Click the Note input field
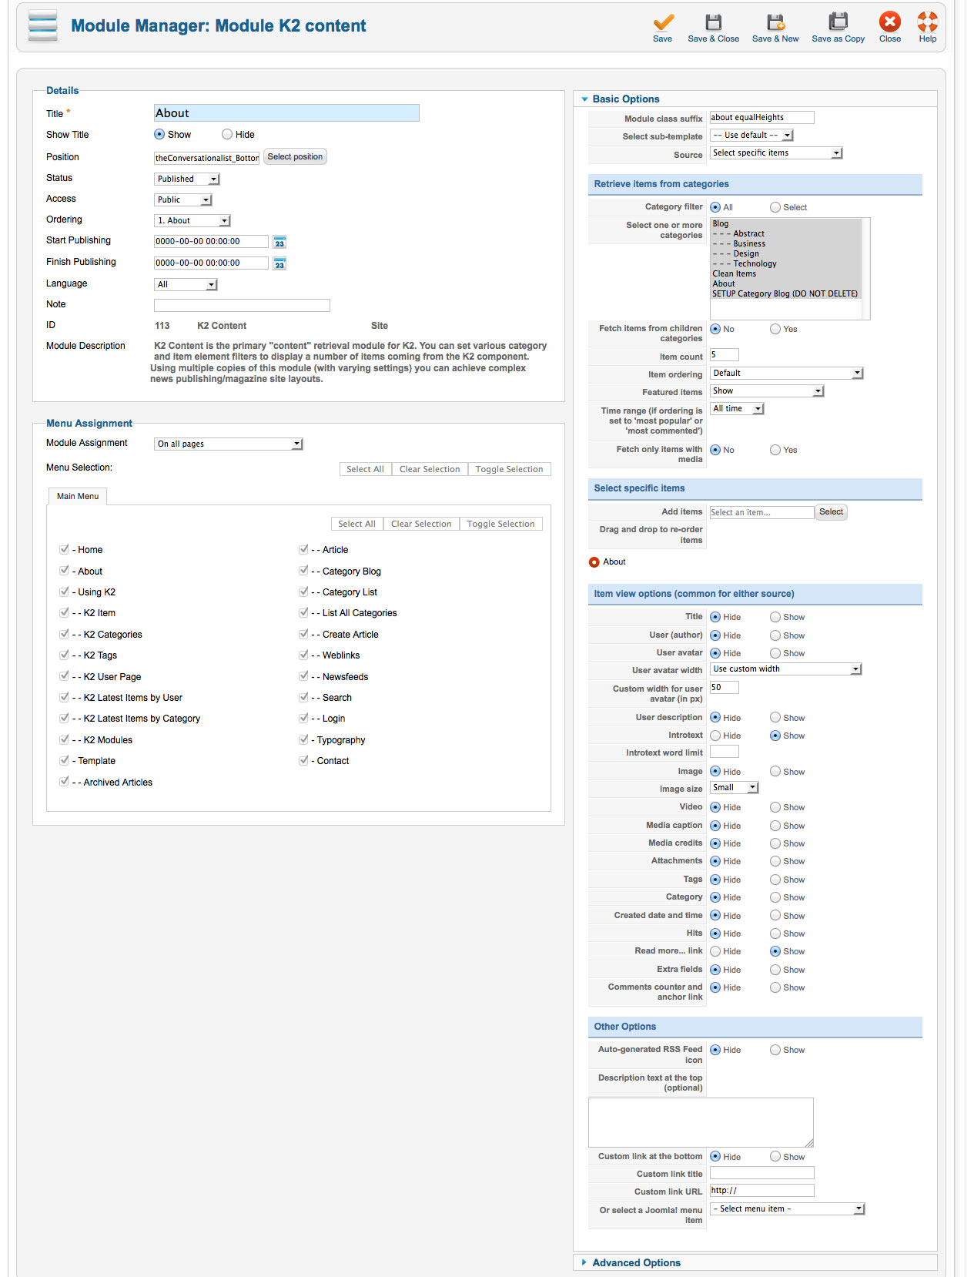The height and width of the screenshot is (1277, 974). click(242, 305)
